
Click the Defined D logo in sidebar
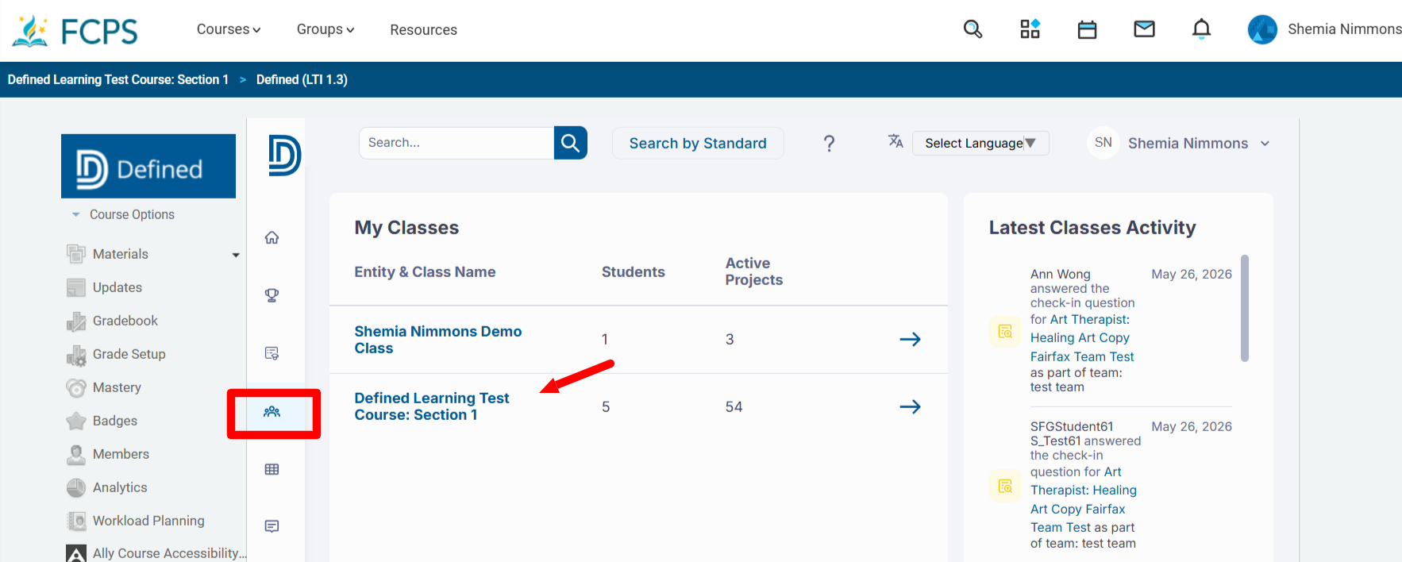click(284, 155)
